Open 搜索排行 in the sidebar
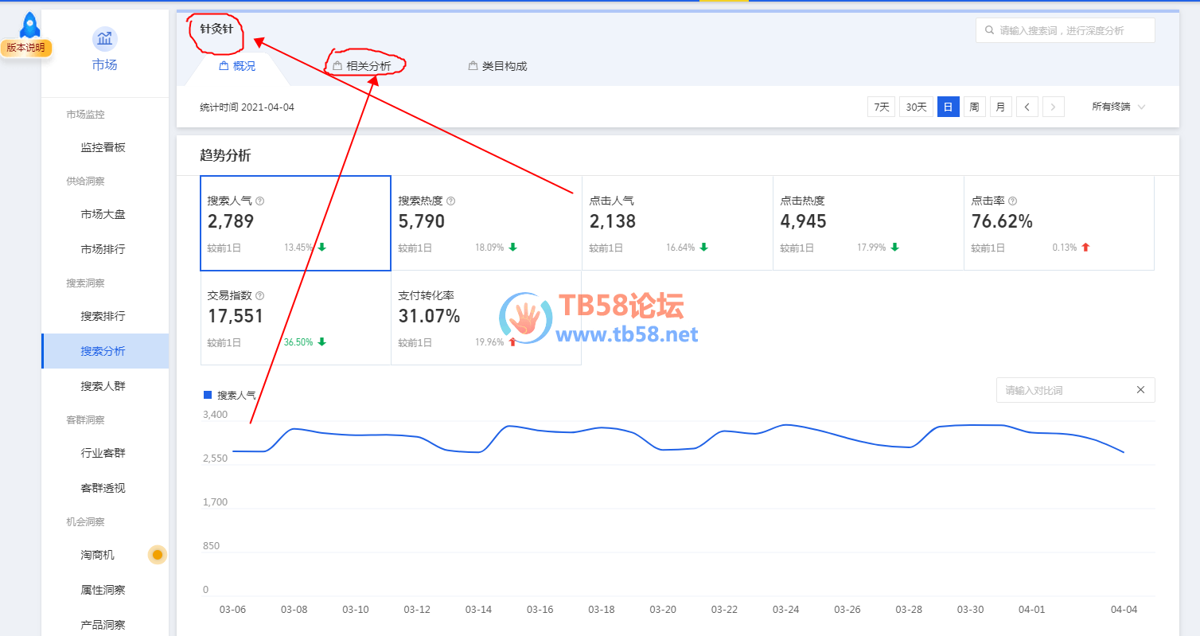The height and width of the screenshot is (636, 1200). (x=103, y=316)
